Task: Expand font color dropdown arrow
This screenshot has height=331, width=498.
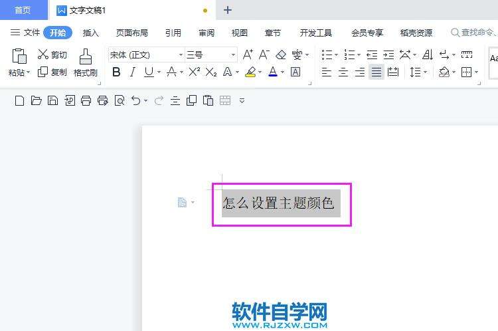Action: (282, 72)
